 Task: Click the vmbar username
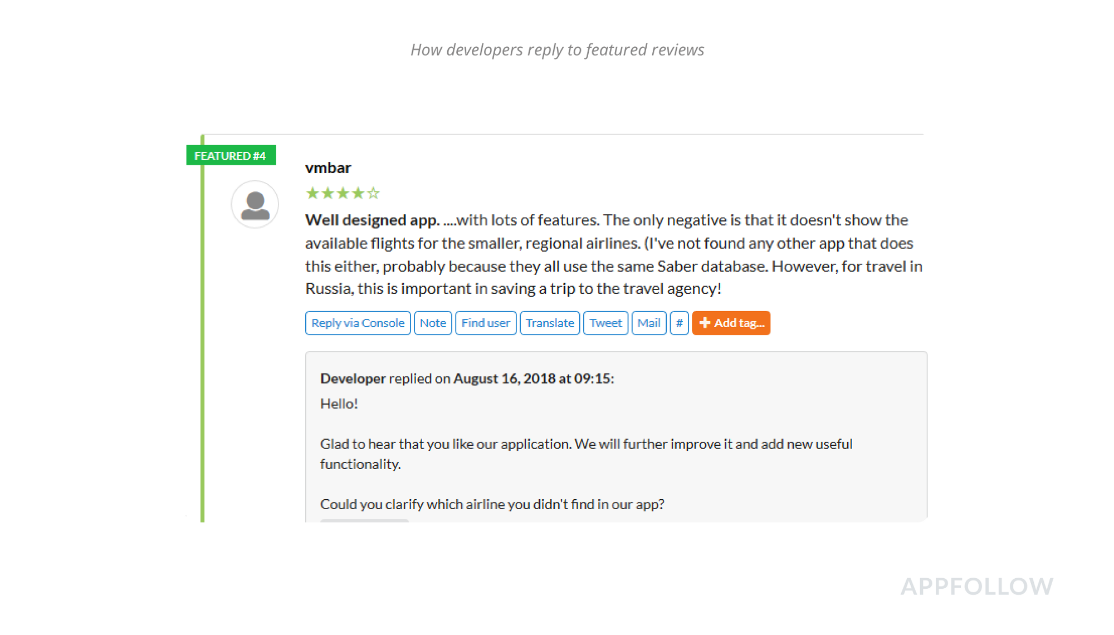point(328,168)
